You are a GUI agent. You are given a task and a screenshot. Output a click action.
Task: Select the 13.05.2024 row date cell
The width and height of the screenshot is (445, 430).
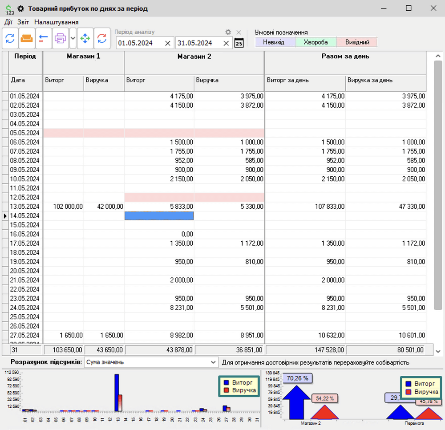click(x=25, y=207)
